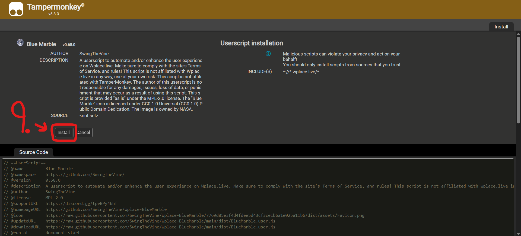Viewport: 521px width, 236px height.
Task: Click the blue info icon beside the warning
Action: click(268, 54)
